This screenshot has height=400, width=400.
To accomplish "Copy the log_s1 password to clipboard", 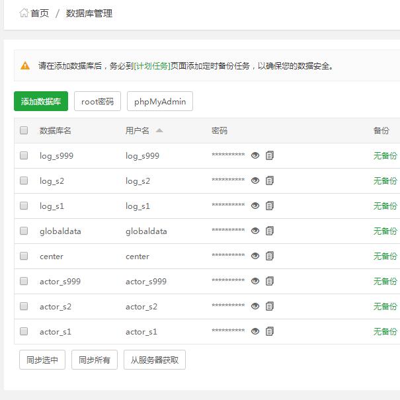I will pyautogui.click(x=270, y=206).
